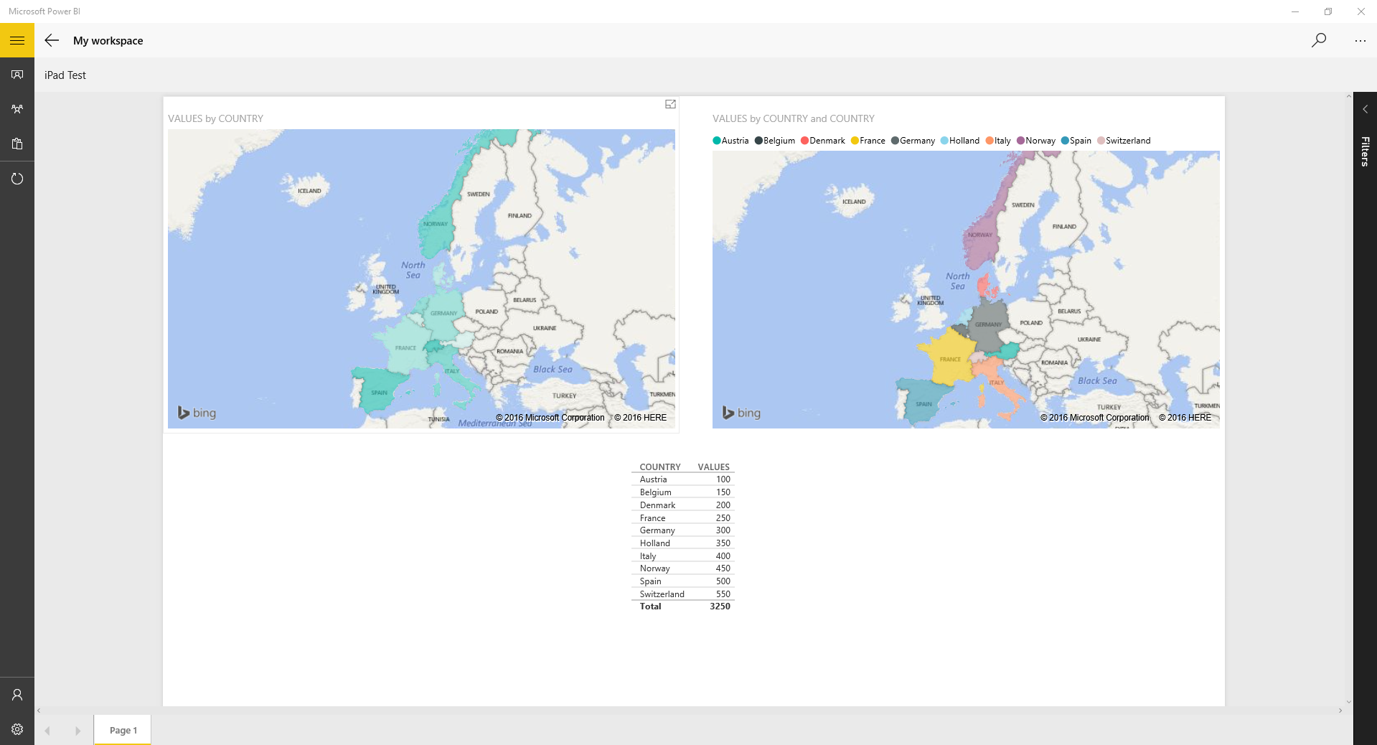
Task: Open the user account icon
Action: (x=17, y=695)
